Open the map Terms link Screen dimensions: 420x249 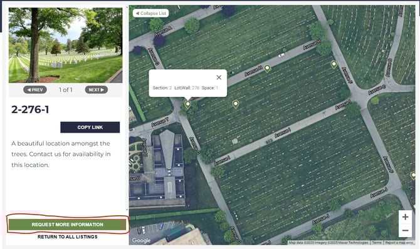377,243
